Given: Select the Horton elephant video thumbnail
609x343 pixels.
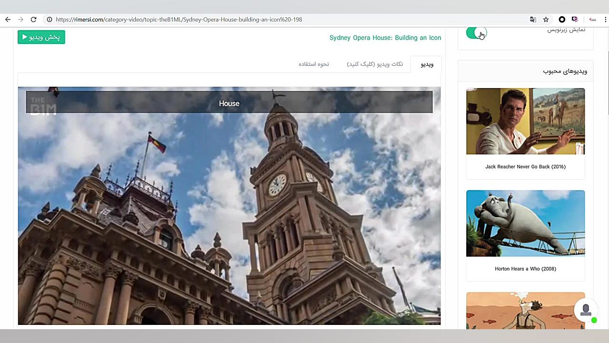Looking at the screenshot, I should 525,223.
